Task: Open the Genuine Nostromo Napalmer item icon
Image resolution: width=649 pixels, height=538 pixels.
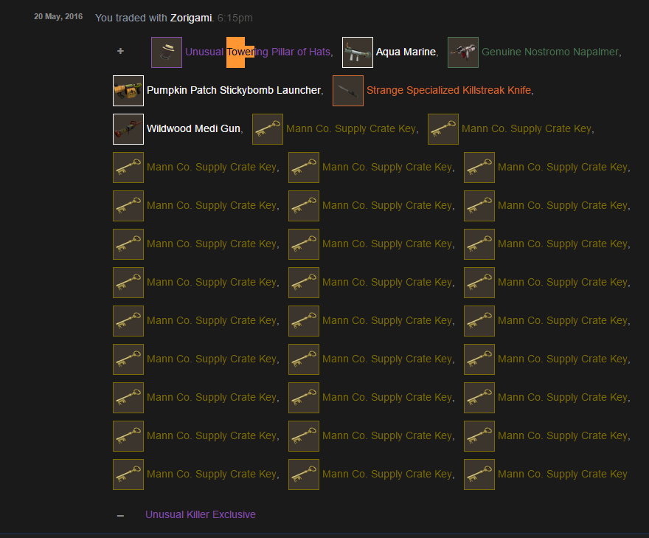Action: (462, 52)
